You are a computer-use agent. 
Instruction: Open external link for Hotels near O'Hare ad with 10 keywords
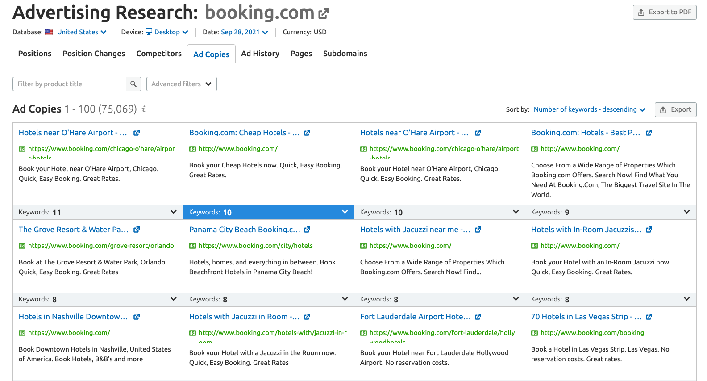[478, 133]
